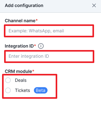Click the 'Enter integration ID' placeholder text
The width and height of the screenshot is (101, 113).
pos(29,56)
